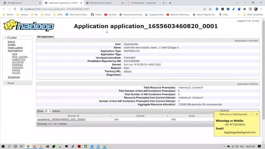
Task: Close the All Applications tab
Action: [40, 3]
